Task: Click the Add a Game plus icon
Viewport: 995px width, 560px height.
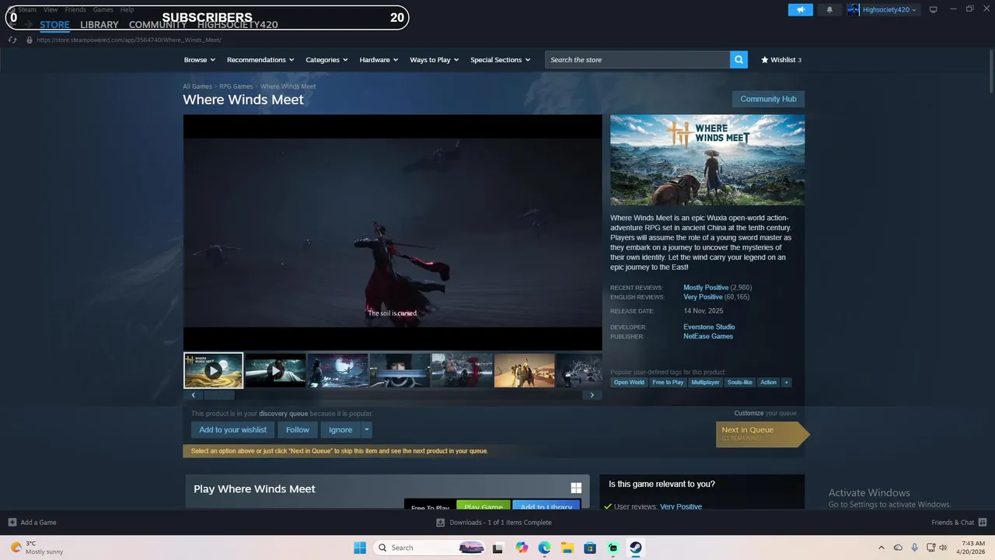Action: [x=12, y=522]
